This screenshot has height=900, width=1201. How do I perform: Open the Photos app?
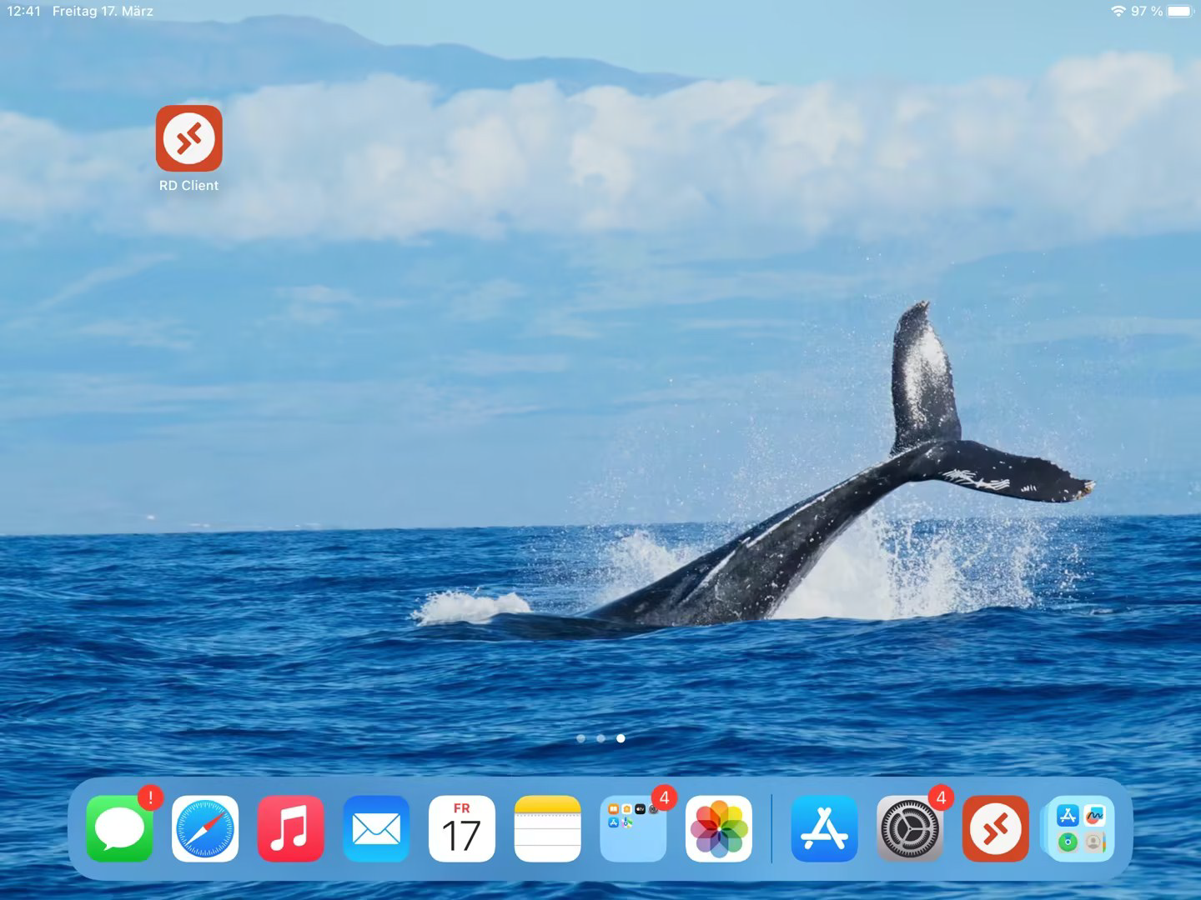pos(718,828)
